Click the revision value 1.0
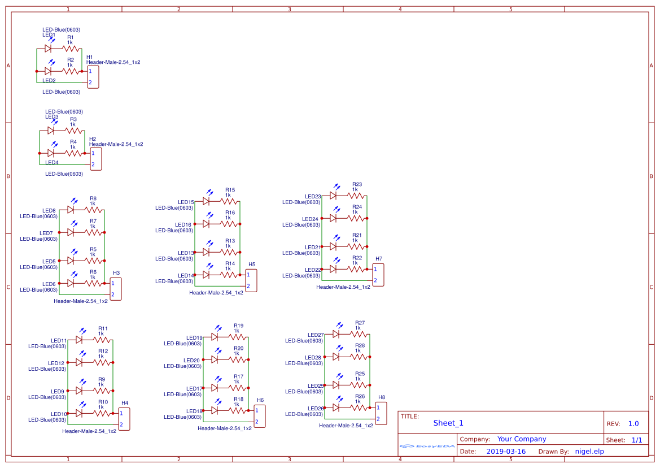The width and height of the screenshot is (660, 468). (x=633, y=423)
